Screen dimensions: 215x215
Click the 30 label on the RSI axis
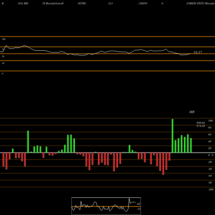(3, 63)
